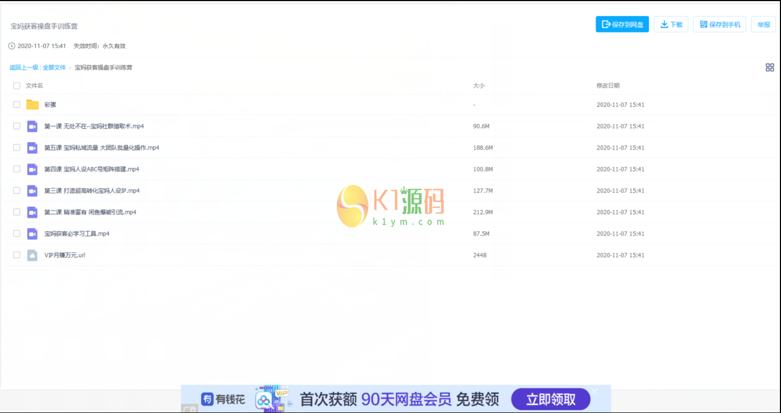Click the video icon beside 第五课 宝妈私域流量

coord(33,147)
